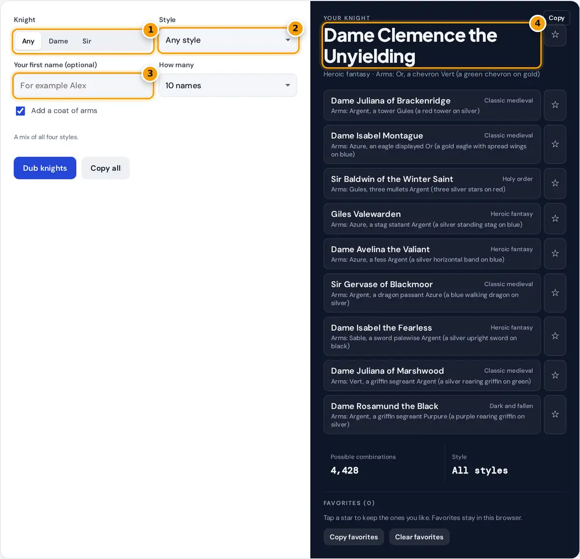Click the first name input field
This screenshot has height=559, width=580.
click(x=83, y=86)
